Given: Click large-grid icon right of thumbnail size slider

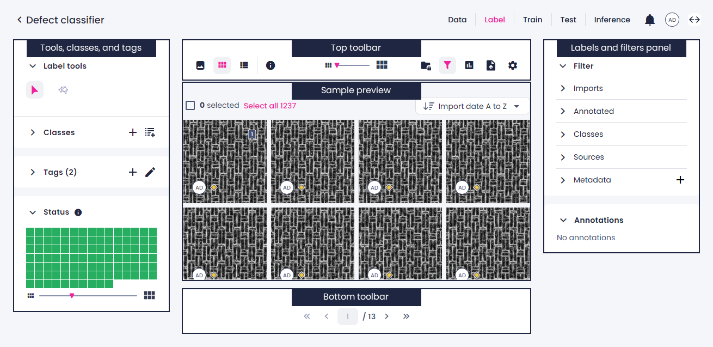Looking at the screenshot, I should [x=382, y=65].
